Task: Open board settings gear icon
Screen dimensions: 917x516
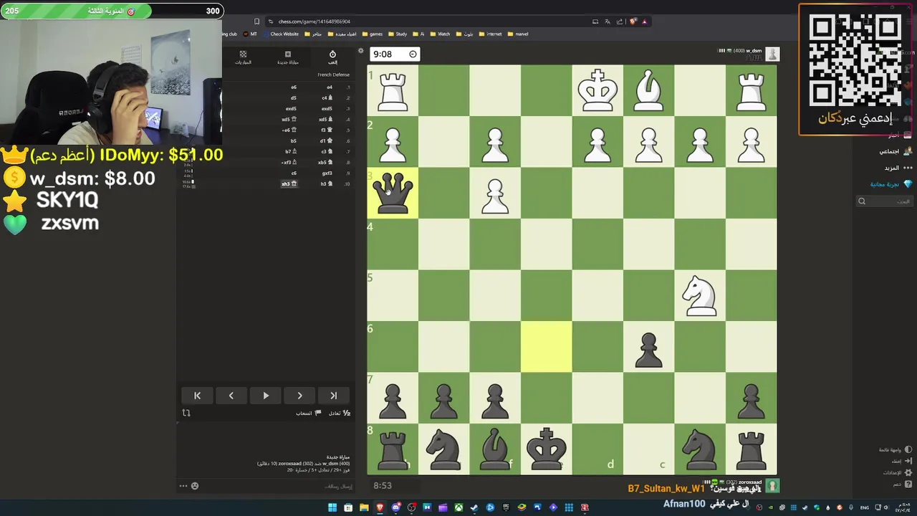Action: (x=360, y=51)
